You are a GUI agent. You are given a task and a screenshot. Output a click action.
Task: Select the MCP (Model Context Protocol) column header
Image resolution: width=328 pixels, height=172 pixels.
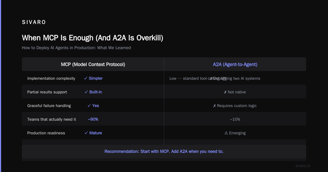click(93, 64)
